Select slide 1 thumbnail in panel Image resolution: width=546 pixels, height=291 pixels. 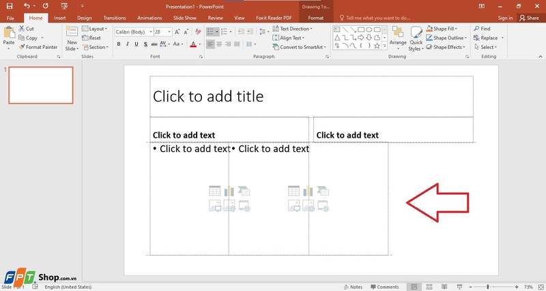(x=41, y=85)
